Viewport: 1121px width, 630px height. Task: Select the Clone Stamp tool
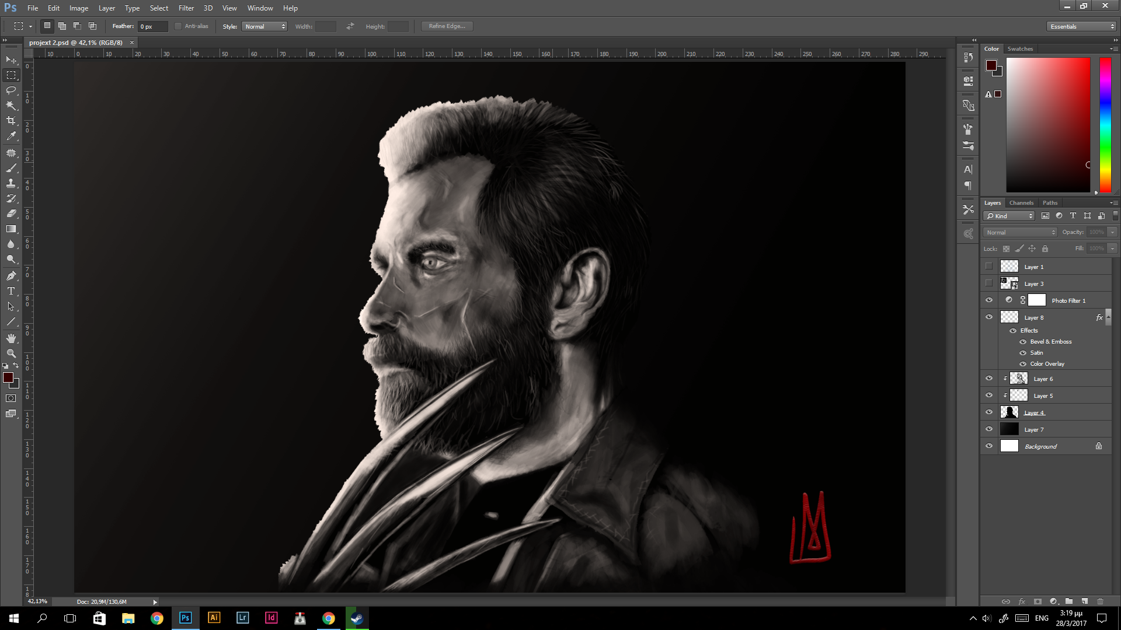click(11, 183)
